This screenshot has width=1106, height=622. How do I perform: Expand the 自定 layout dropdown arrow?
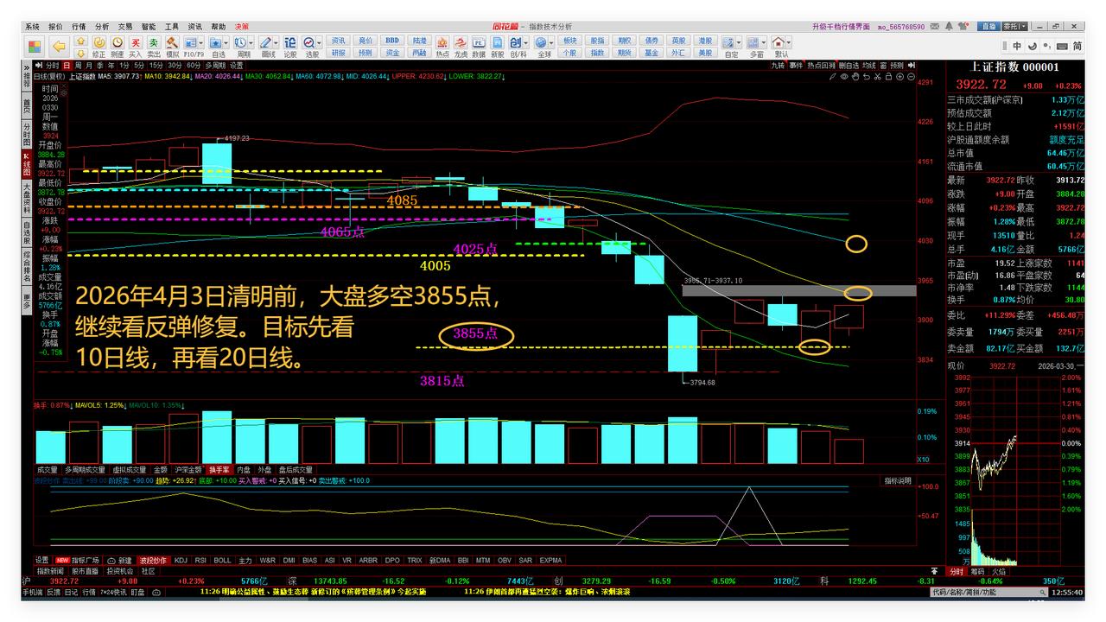(x=741, y=41)
